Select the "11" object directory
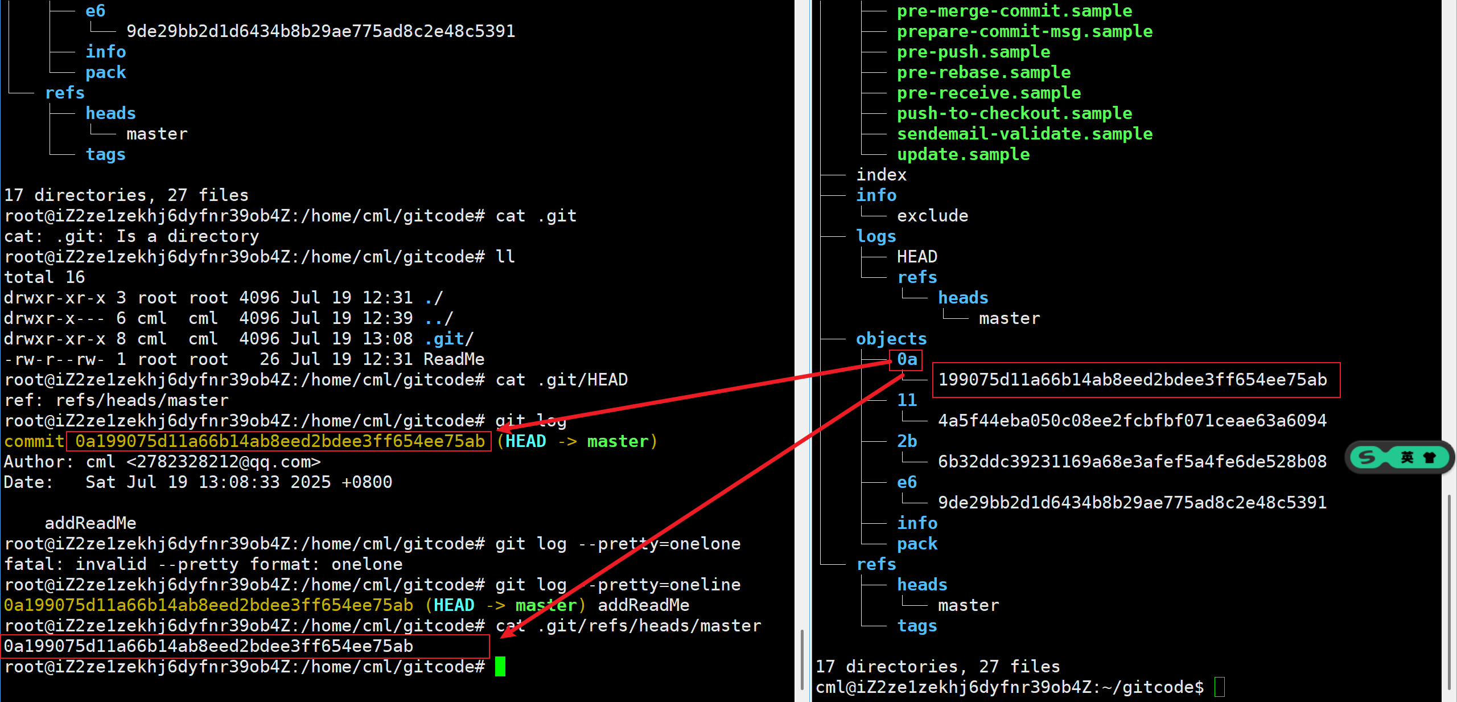 coord(907,400)
